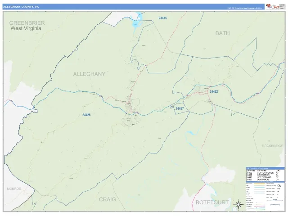Click the ALLEGHANY COUNTY, VA title

pyautogui.click(x=21, y=7)
